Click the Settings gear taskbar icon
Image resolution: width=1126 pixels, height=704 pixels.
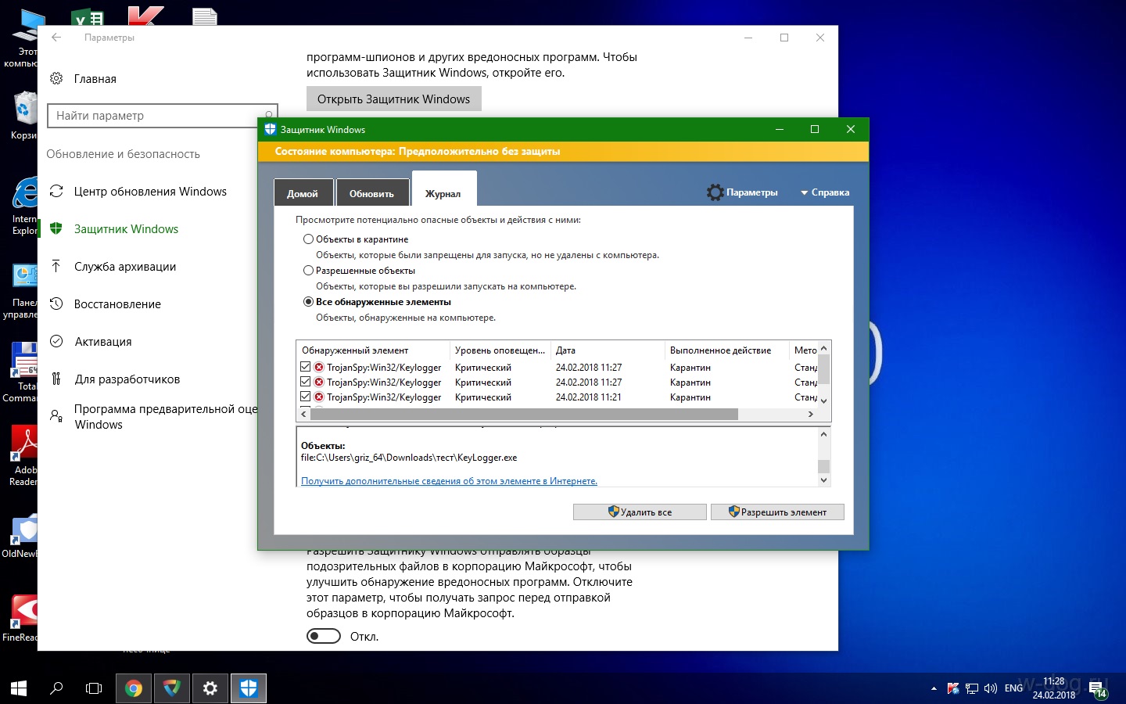coord(210,688)
